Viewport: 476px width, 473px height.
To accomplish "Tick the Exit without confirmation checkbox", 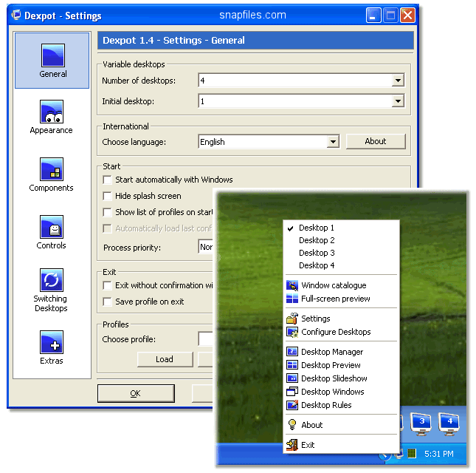I will [x=107, y=285].
